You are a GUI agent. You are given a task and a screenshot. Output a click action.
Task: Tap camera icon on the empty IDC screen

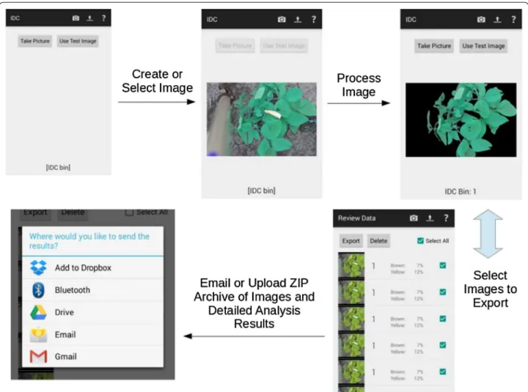(76, 18)
